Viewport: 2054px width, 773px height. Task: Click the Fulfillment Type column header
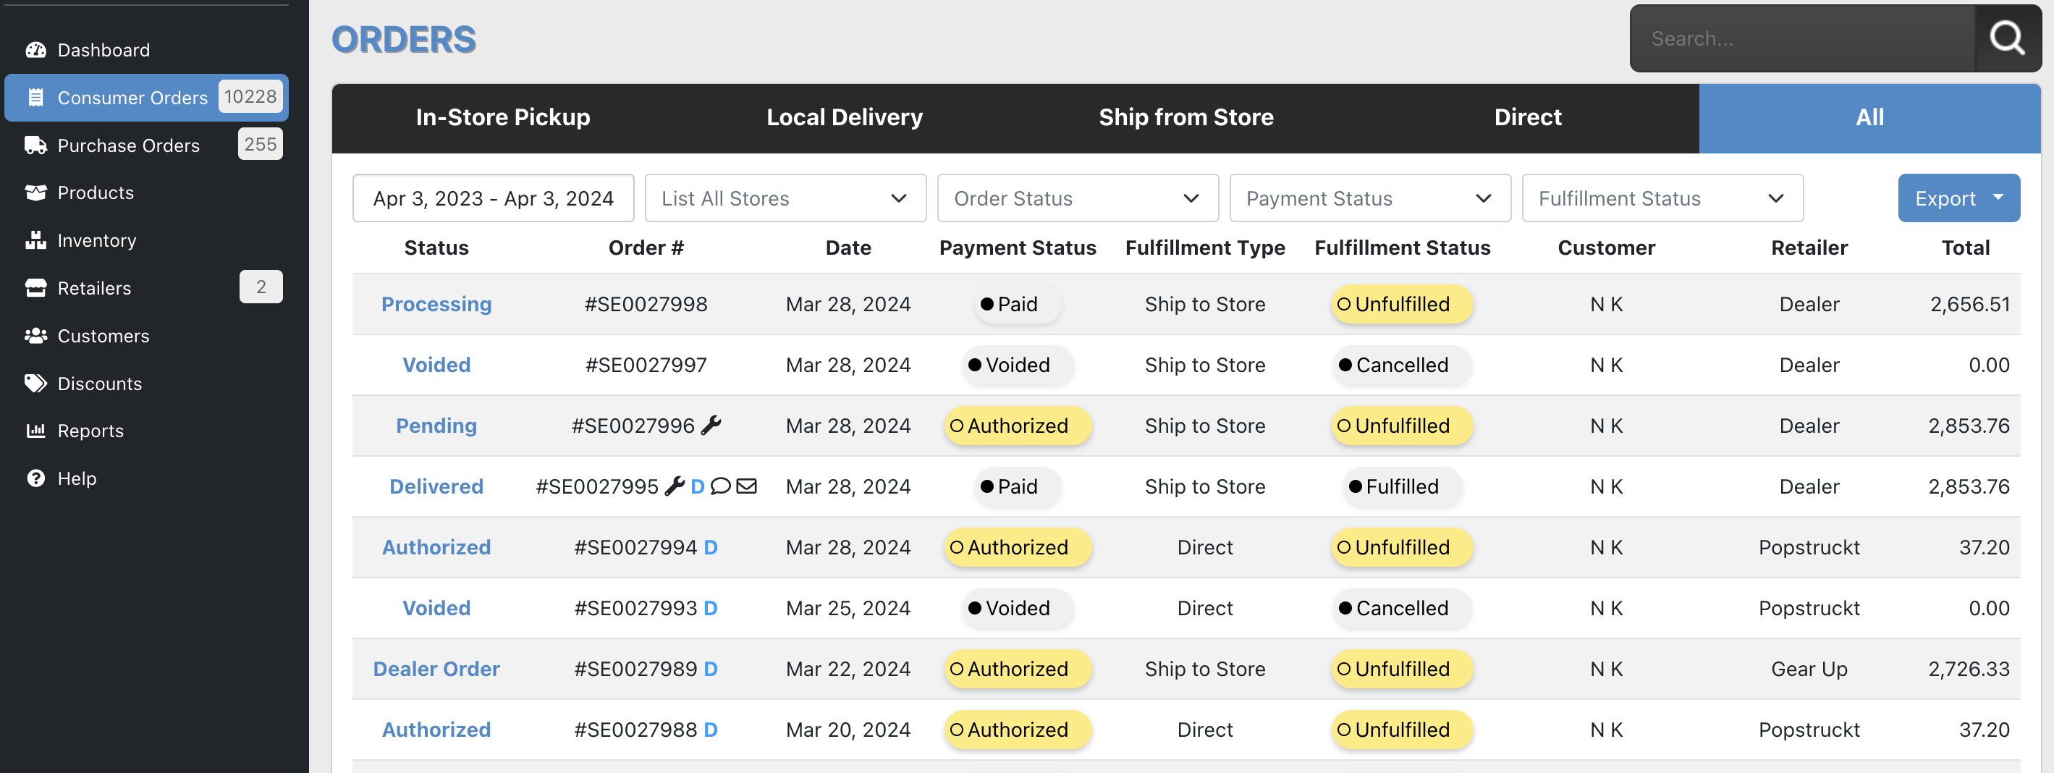1205,248
